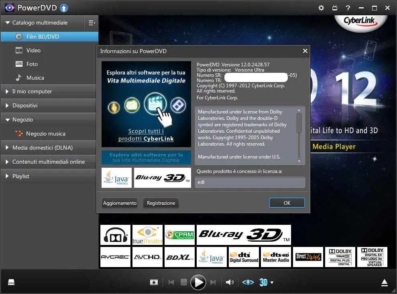
Task: Open the bookmark/chapter star icon
Action: (154, 282)
